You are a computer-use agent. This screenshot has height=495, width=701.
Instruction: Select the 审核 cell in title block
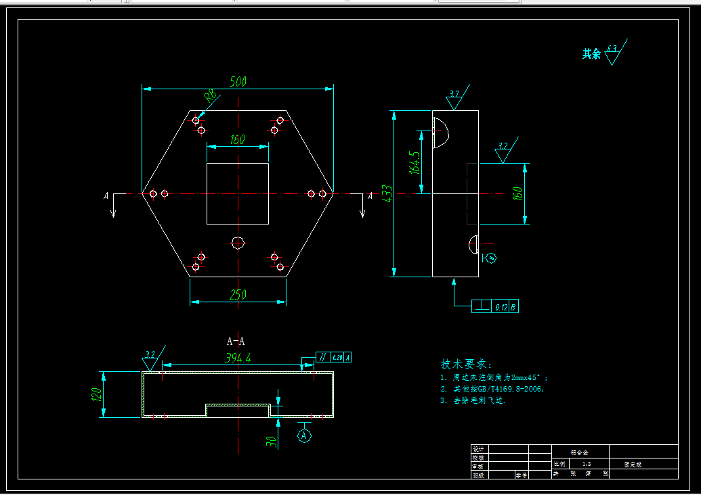tap(478, 467)
